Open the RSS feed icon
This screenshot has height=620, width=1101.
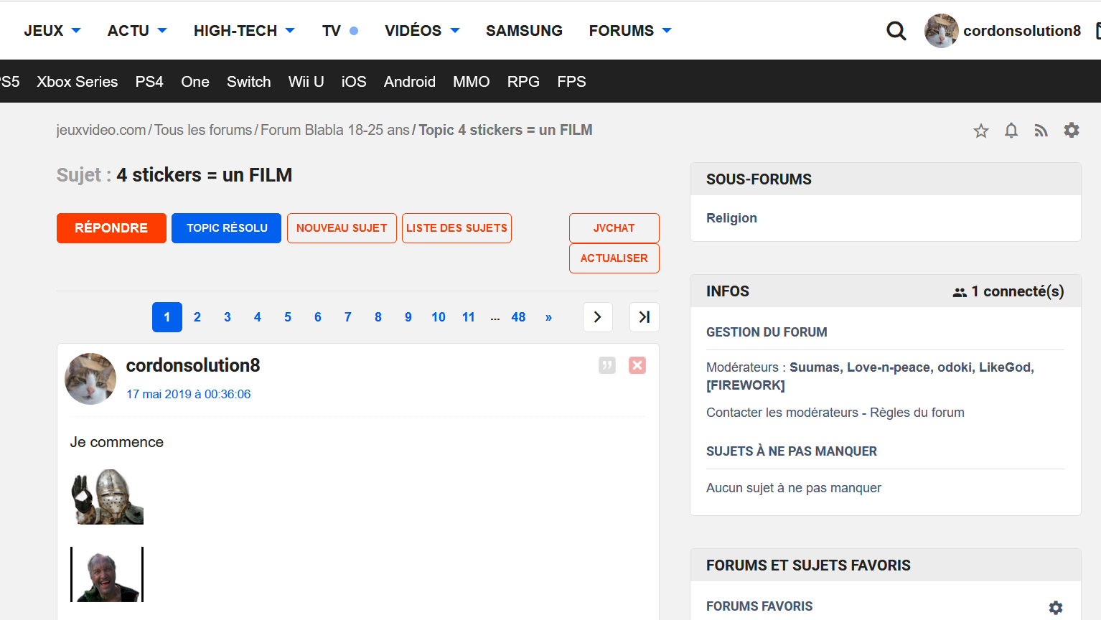pyautogui.click(x=1041, y=131)
